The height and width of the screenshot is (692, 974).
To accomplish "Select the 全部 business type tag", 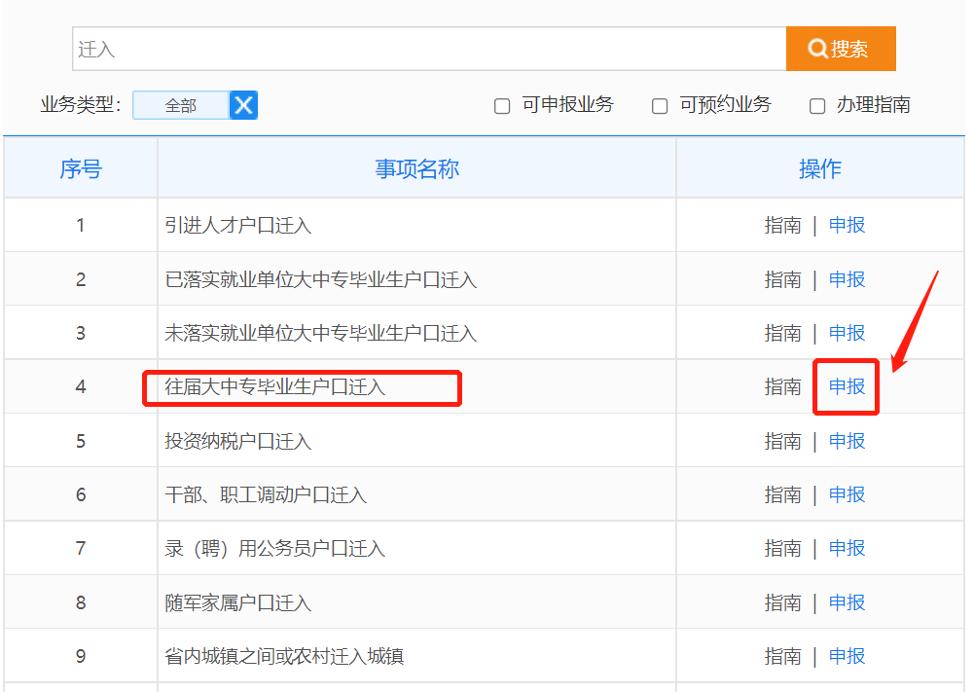I will click(181, 105).
